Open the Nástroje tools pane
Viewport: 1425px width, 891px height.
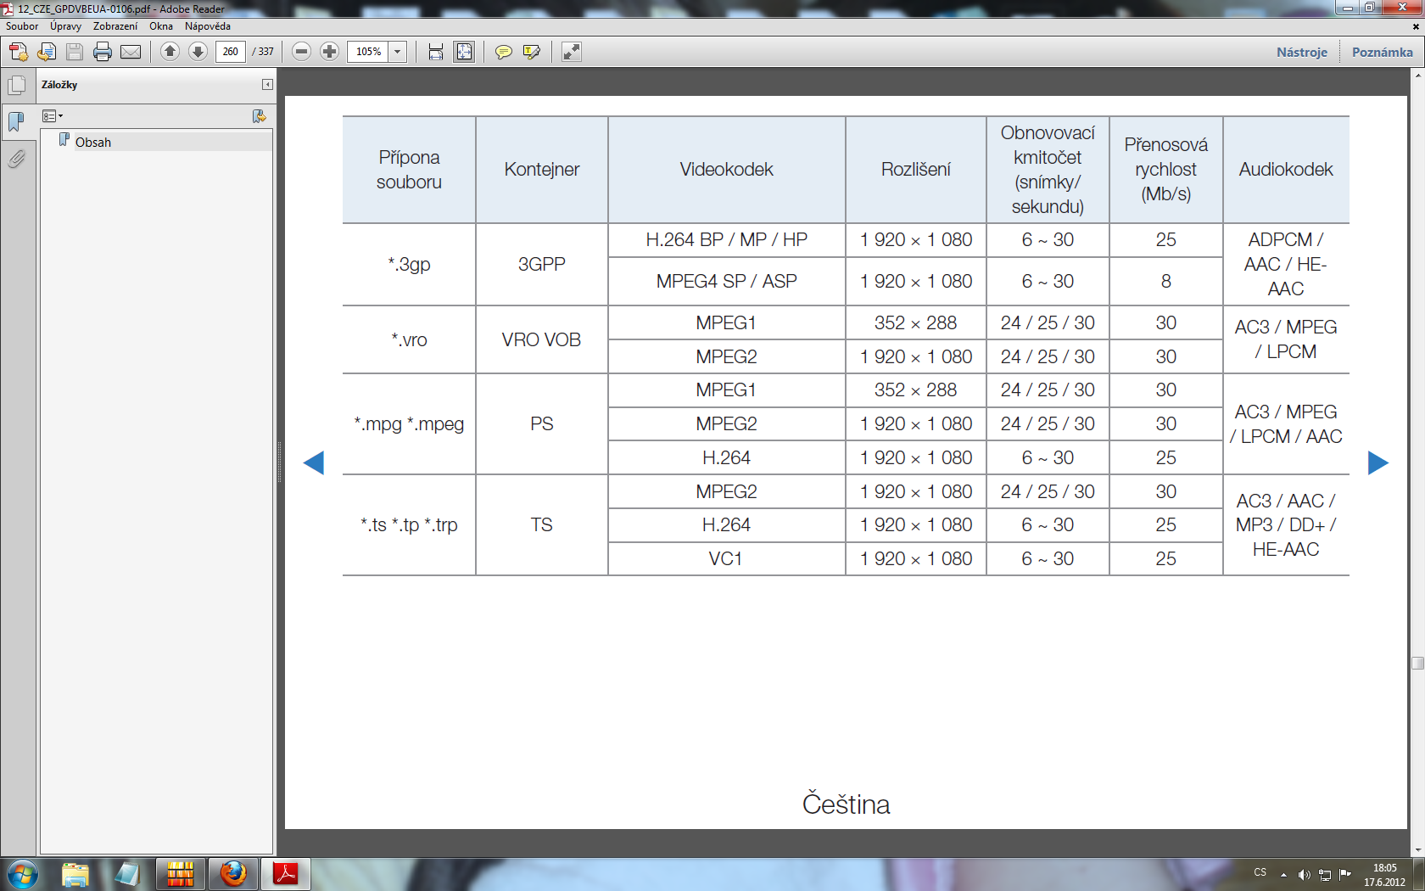(1302, 52)
